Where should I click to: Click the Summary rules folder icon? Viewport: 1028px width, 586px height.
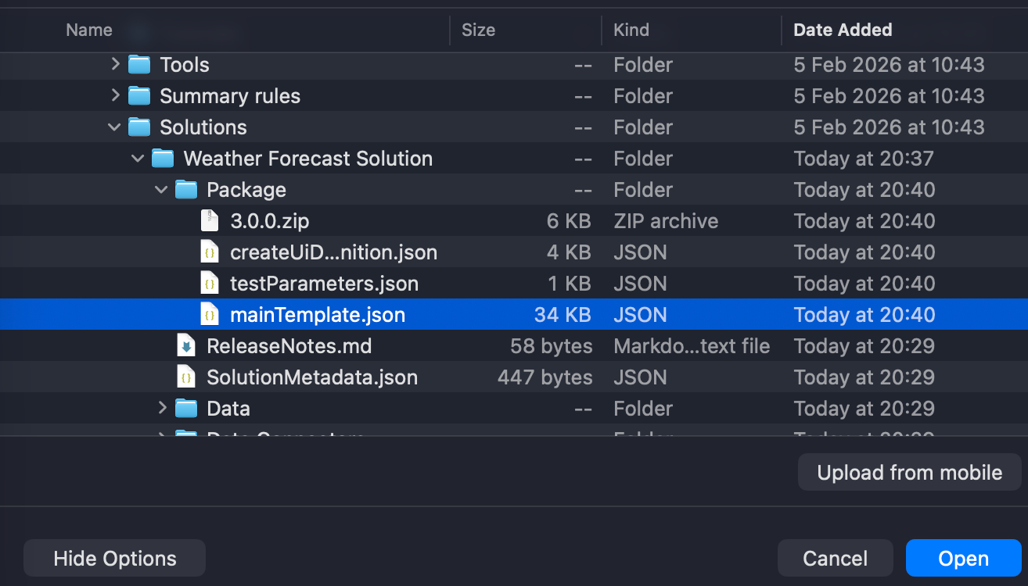(139, 96)
